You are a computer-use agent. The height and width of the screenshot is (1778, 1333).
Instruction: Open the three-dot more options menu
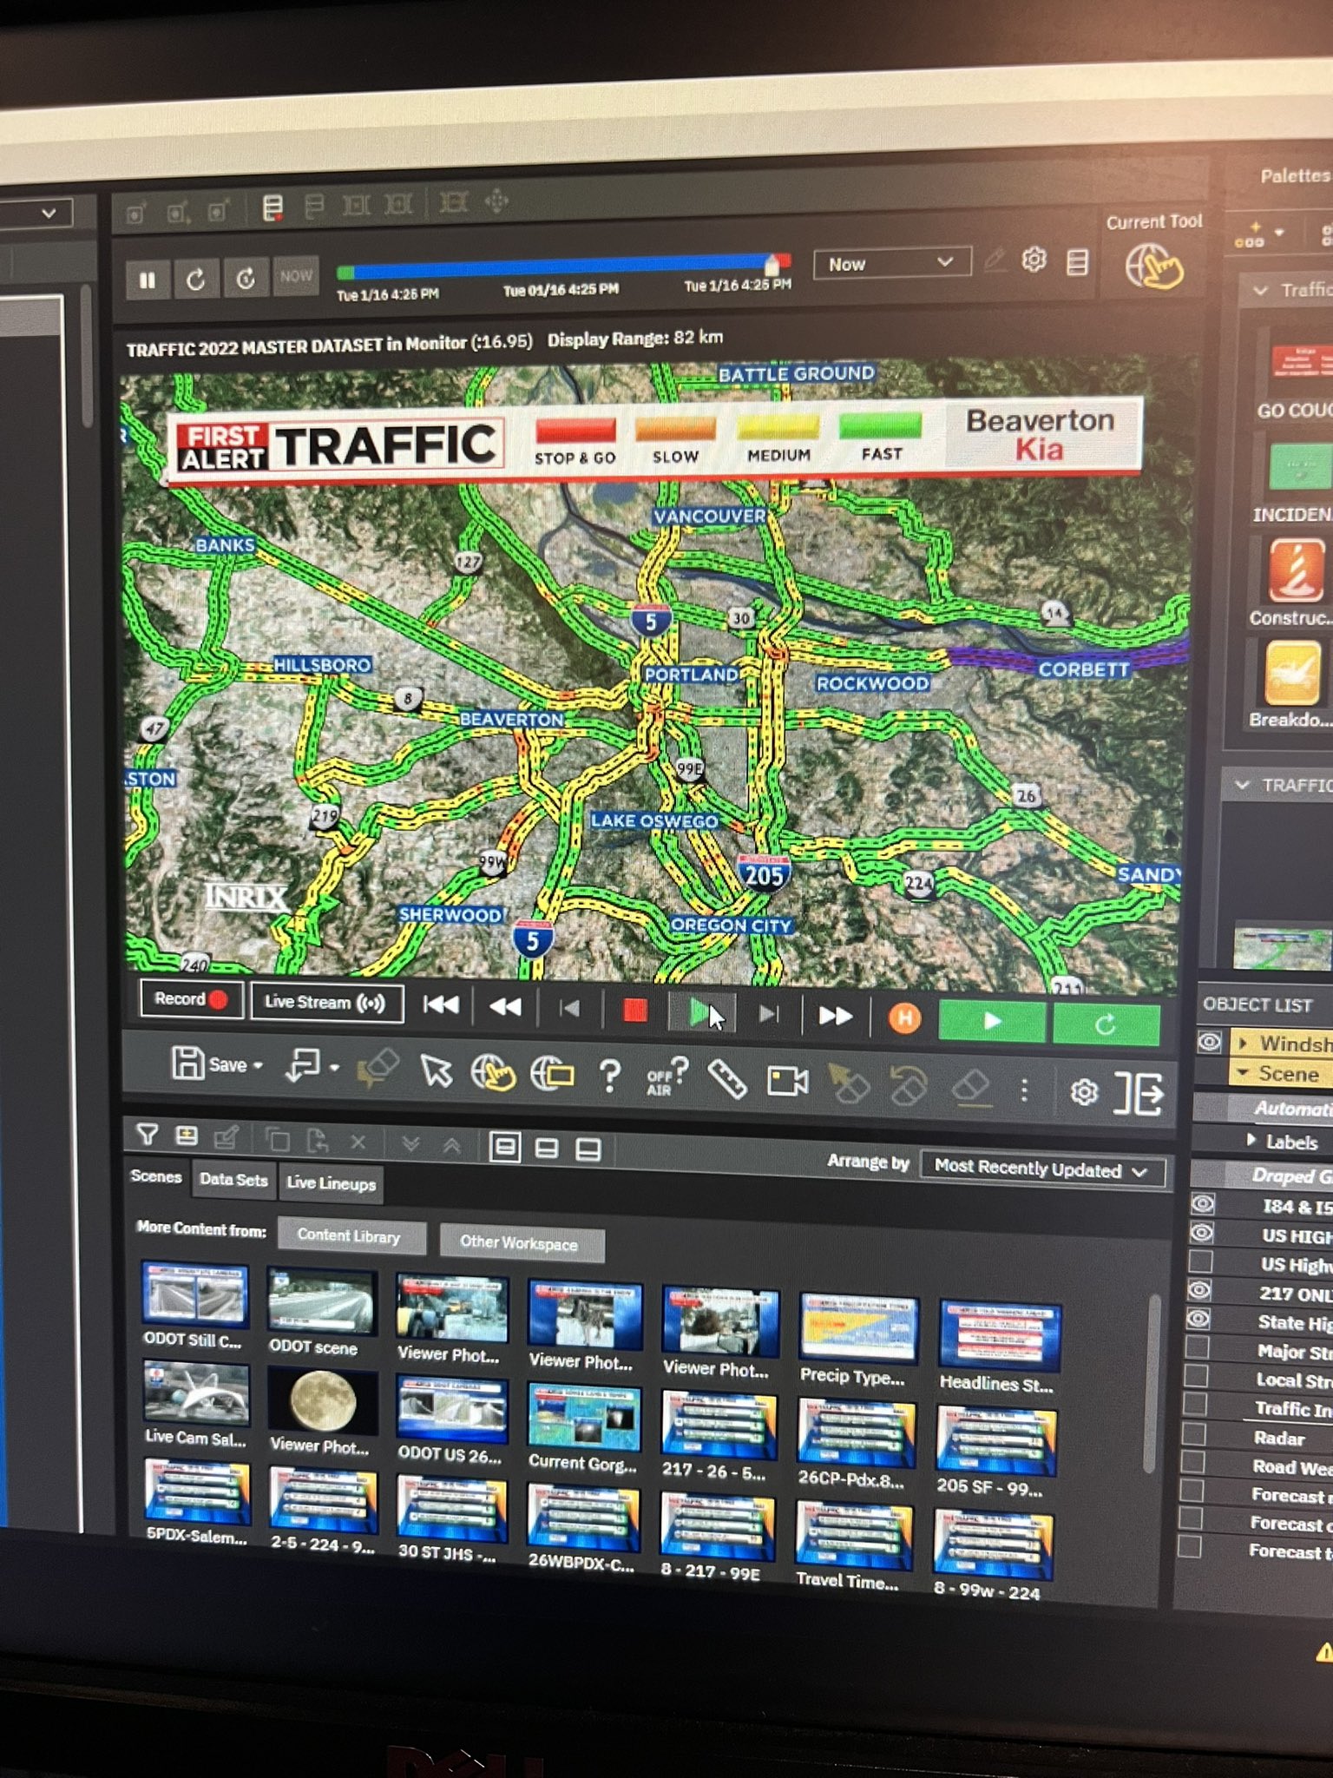1024,1090
